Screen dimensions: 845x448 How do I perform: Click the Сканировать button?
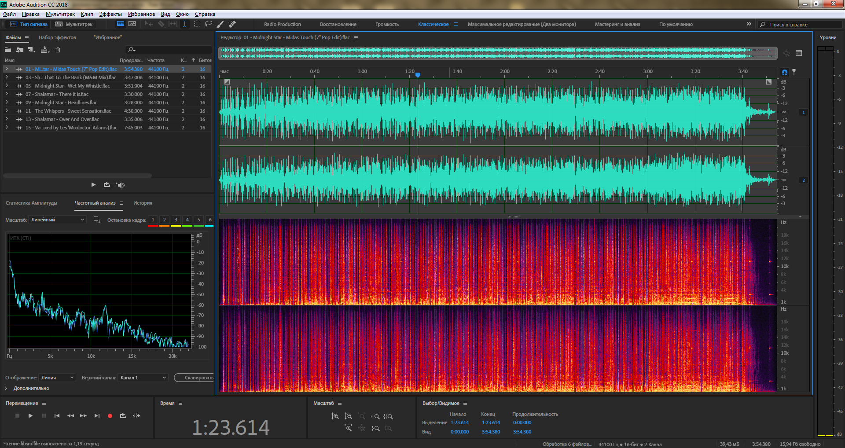(x=195, y=378)
